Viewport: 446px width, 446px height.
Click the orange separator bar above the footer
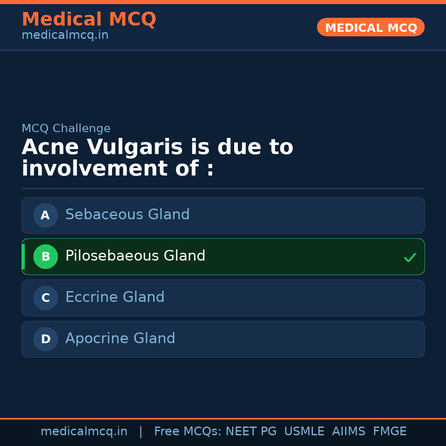pos(223,418)
